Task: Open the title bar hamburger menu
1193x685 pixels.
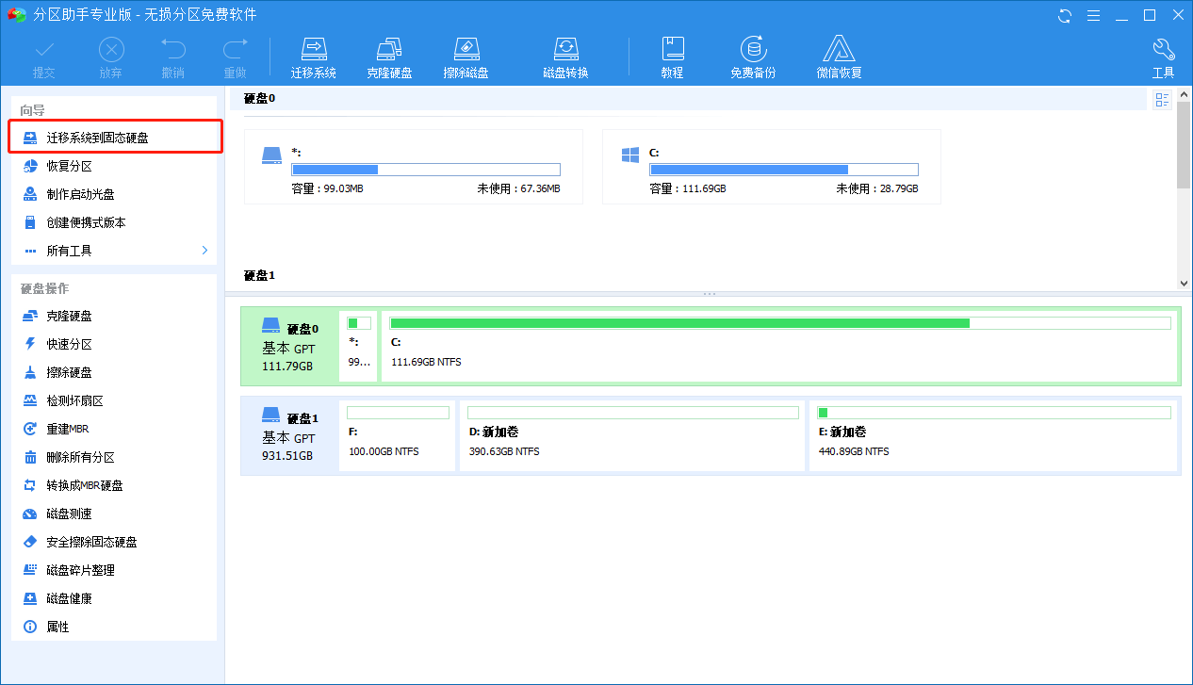Action: [1093, 15]
